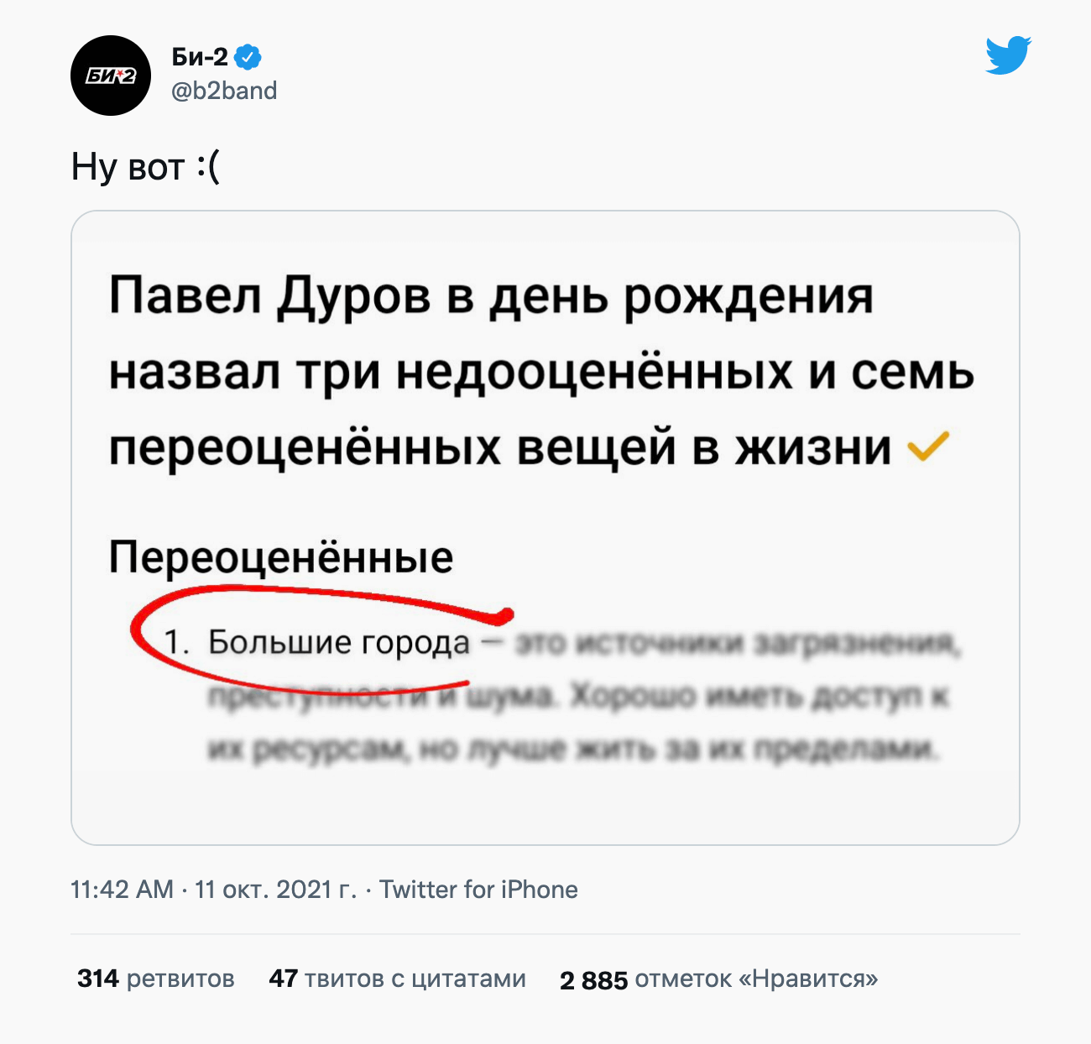The width and height of the screenshot is (1091, 1044).
Task: Click the "11:42 AM" timestamp
Action: (x=122, y=890)
